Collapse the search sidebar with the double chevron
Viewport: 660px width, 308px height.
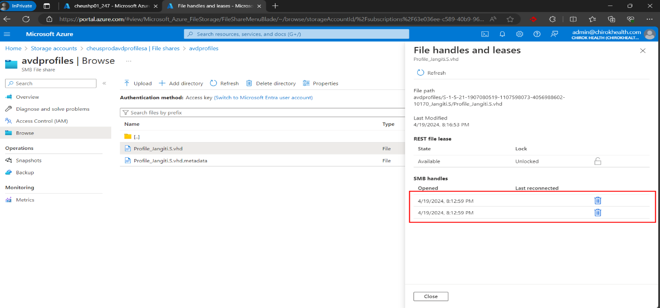tap(104, 83)
